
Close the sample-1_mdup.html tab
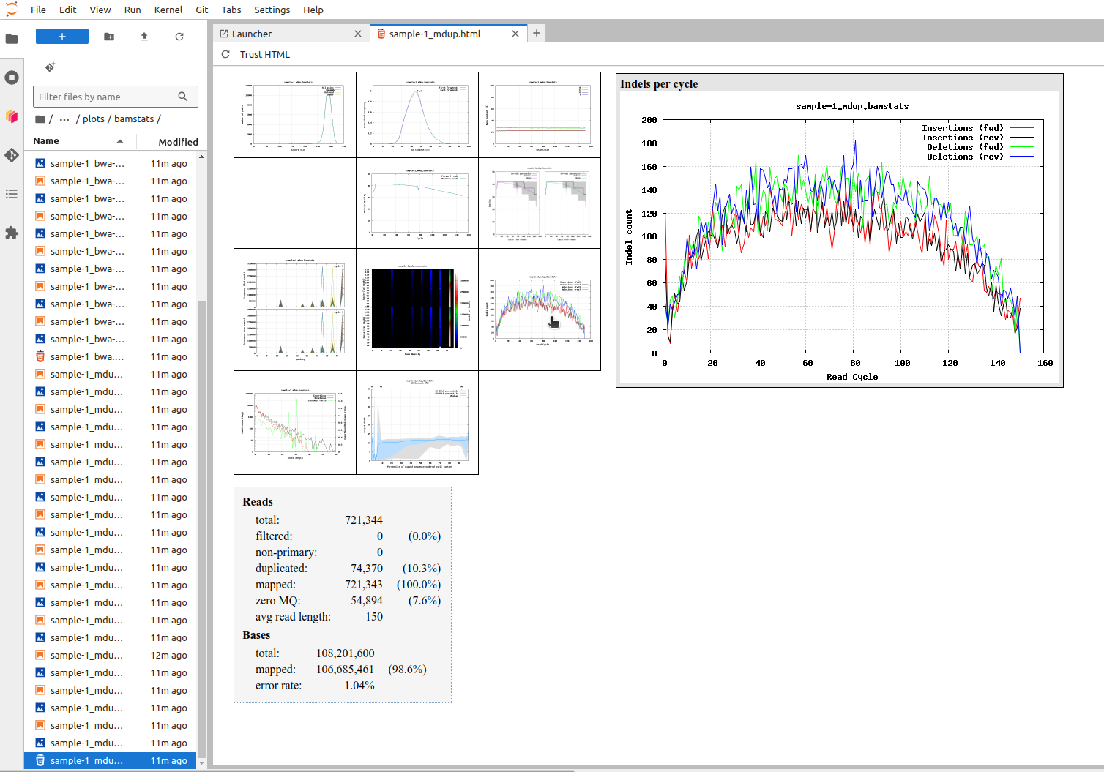515,34
